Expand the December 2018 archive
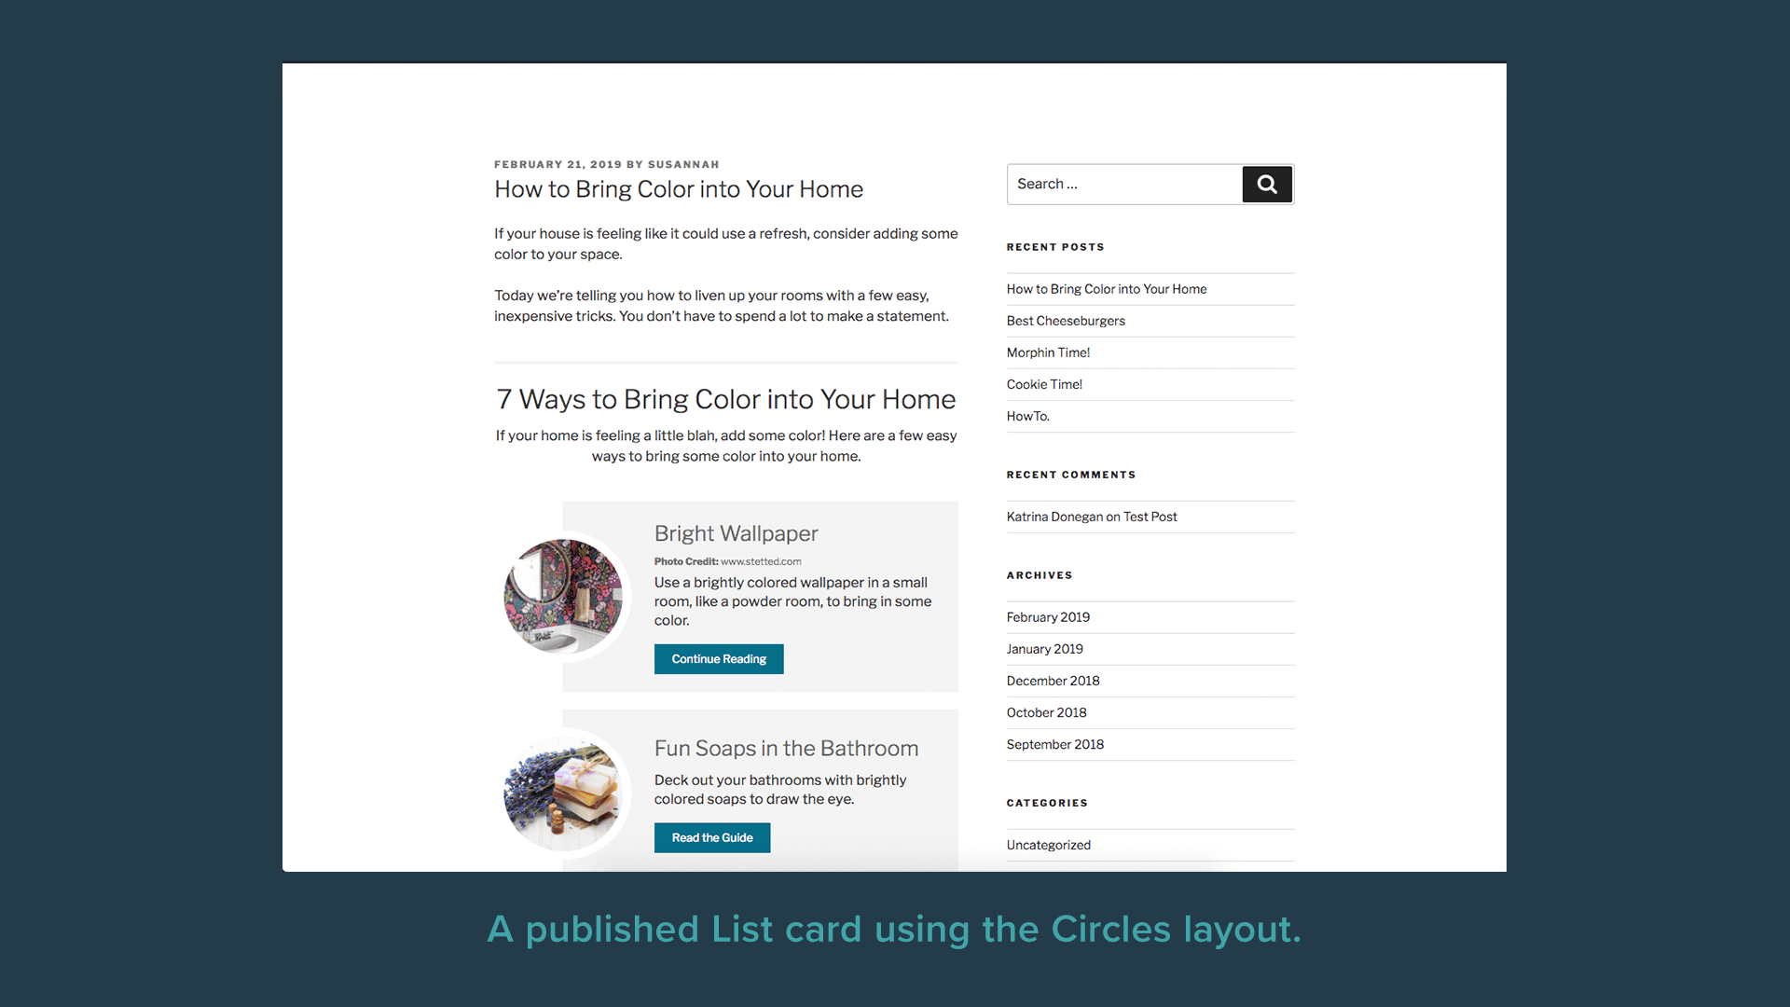Image resolution: width=1790 pixels, height=1007 pixels. 1051,680
